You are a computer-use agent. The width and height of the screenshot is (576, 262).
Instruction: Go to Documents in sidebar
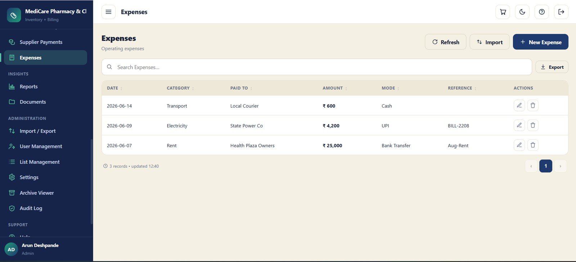(45, 102)
